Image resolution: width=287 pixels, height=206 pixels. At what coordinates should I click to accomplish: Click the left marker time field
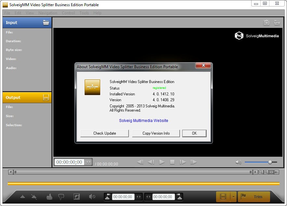123,197
